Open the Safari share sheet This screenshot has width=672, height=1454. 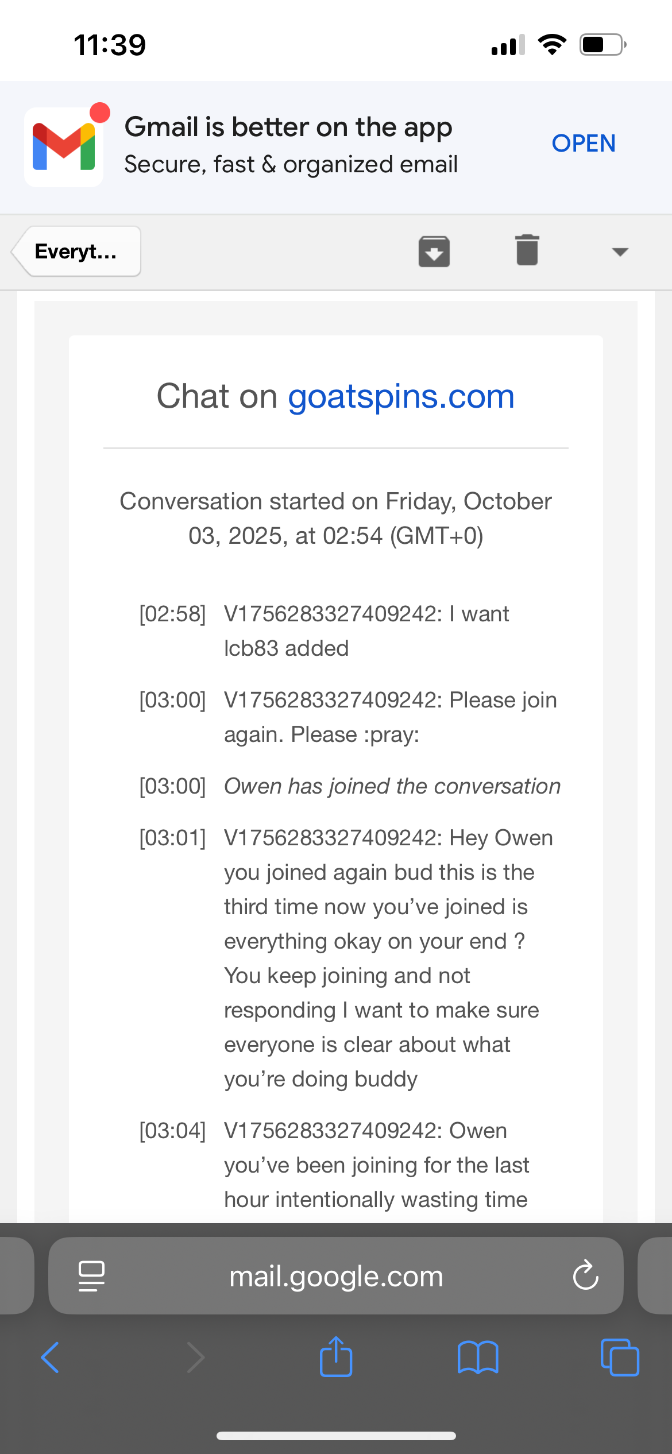pyautogui.click(x=336, y=1358)
